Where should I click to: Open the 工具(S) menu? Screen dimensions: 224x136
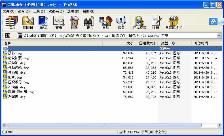pyautogui.click(x=39, y=11)
